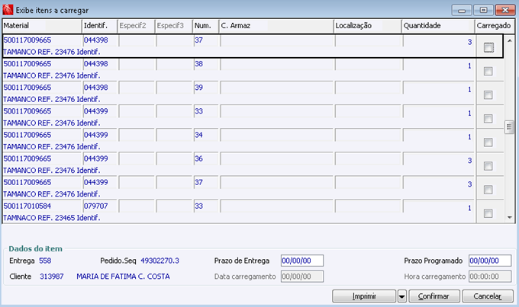Click Num. 34 cell
The width and height of the screenshot is (519, 307).
tap(206, 135)
